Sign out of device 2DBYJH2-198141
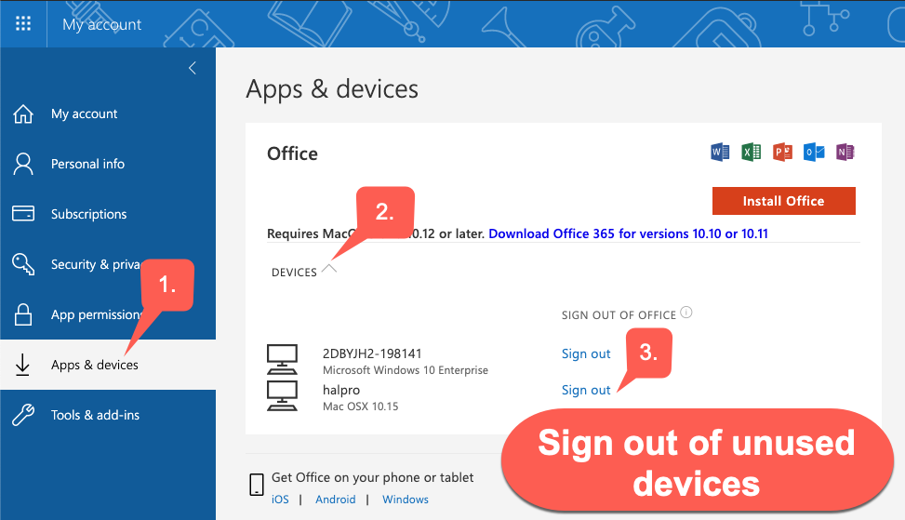The width and height of the screenshot is (905, 520). click(x=586, y=353)
